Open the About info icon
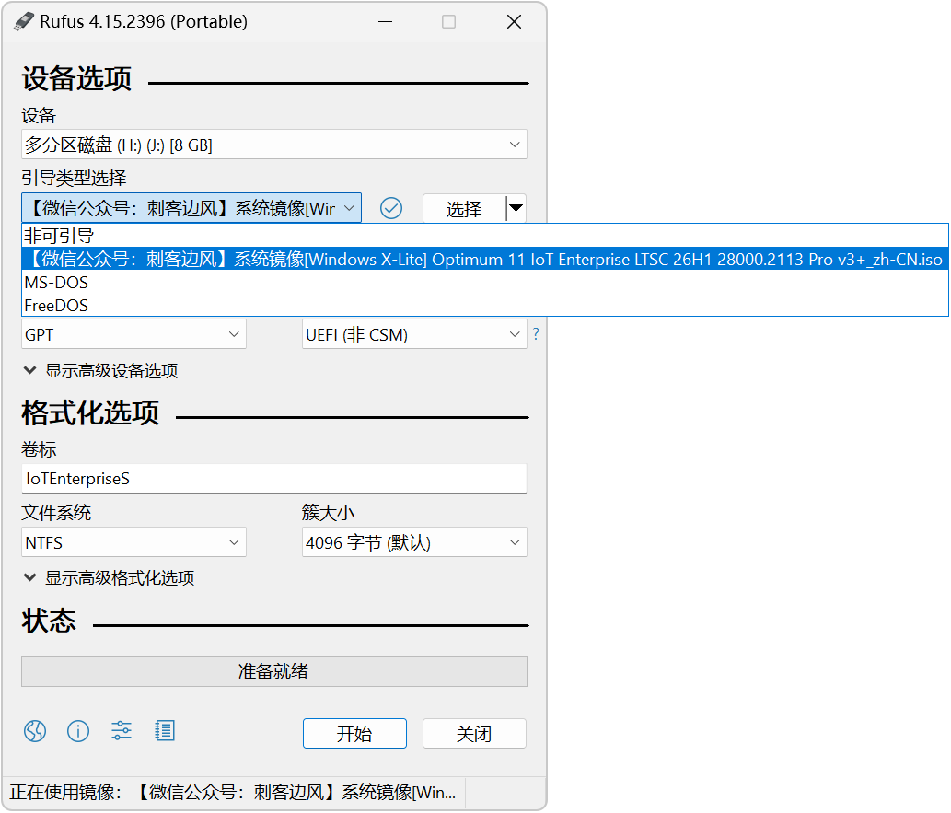Screen dimensions: 951x813 click(x=78, y=731)
